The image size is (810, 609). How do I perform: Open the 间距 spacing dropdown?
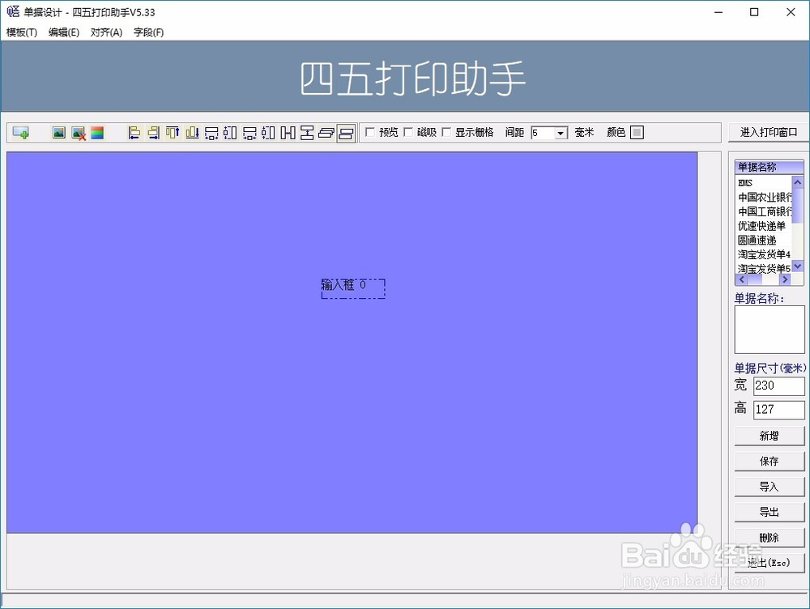point(560,133)
